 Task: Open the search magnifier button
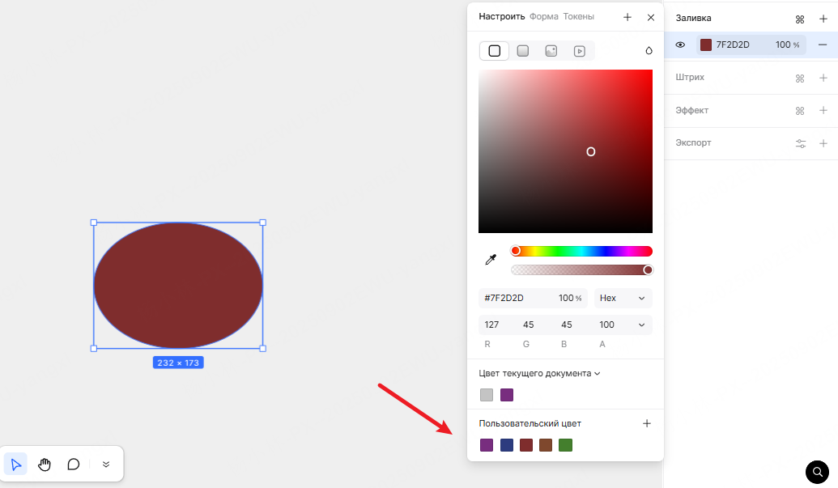818,471
